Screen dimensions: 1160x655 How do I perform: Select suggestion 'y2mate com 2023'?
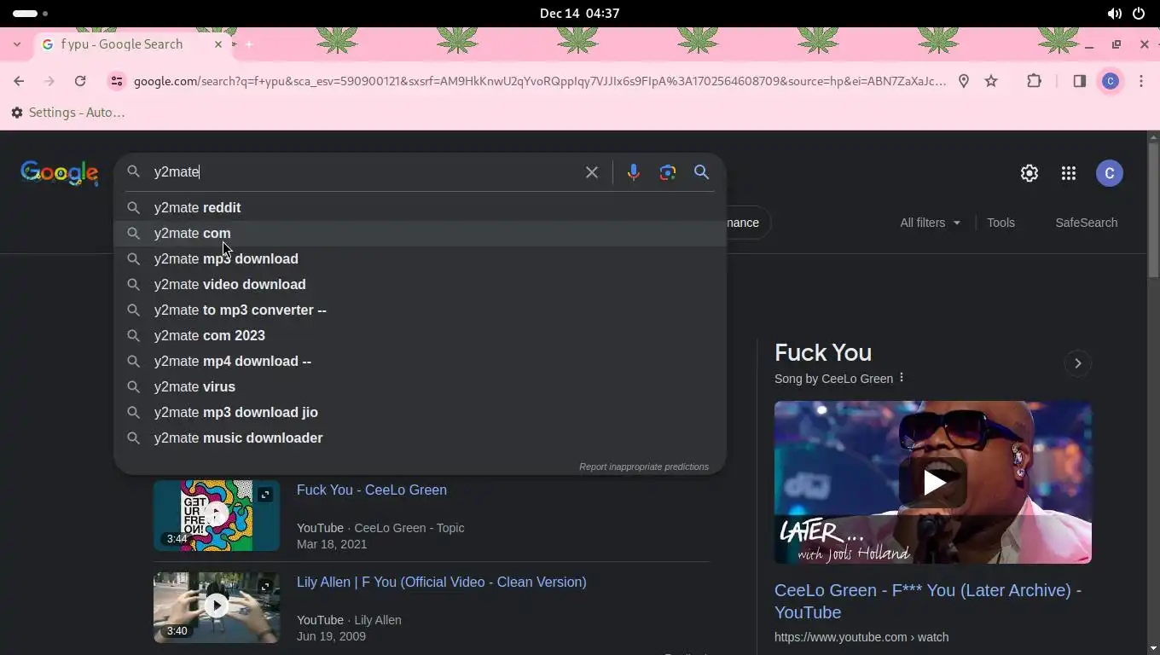point(420,335)
